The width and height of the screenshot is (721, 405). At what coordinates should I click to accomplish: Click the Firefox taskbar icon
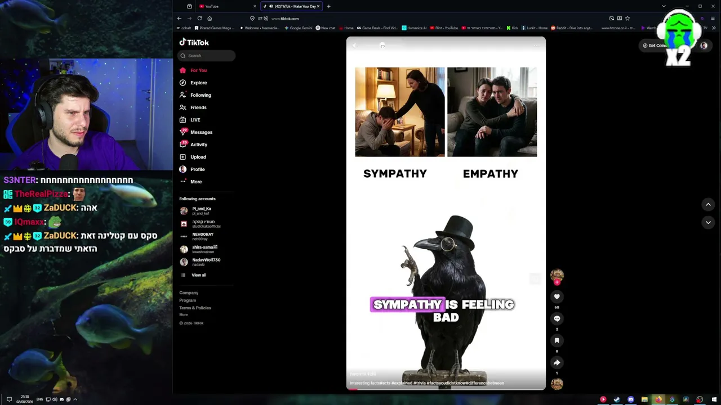tap(658, 399)
